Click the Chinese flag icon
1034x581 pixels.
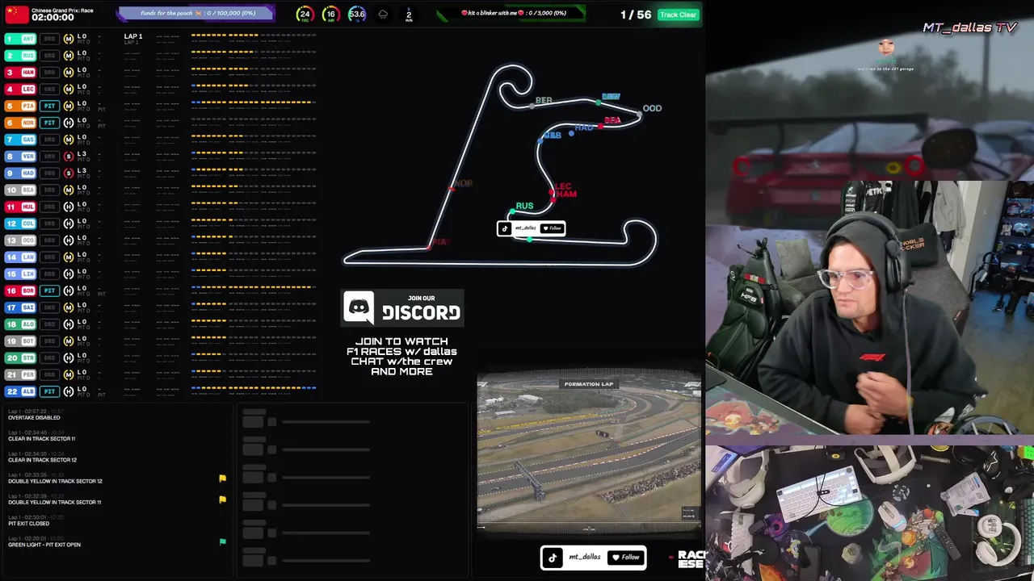17,14
